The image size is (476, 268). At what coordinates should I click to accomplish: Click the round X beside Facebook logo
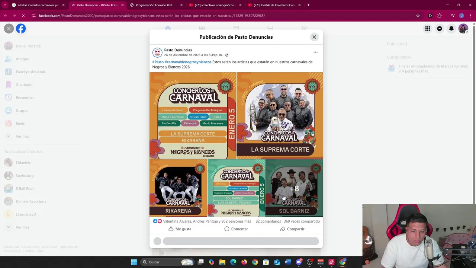tap(9, 29)
